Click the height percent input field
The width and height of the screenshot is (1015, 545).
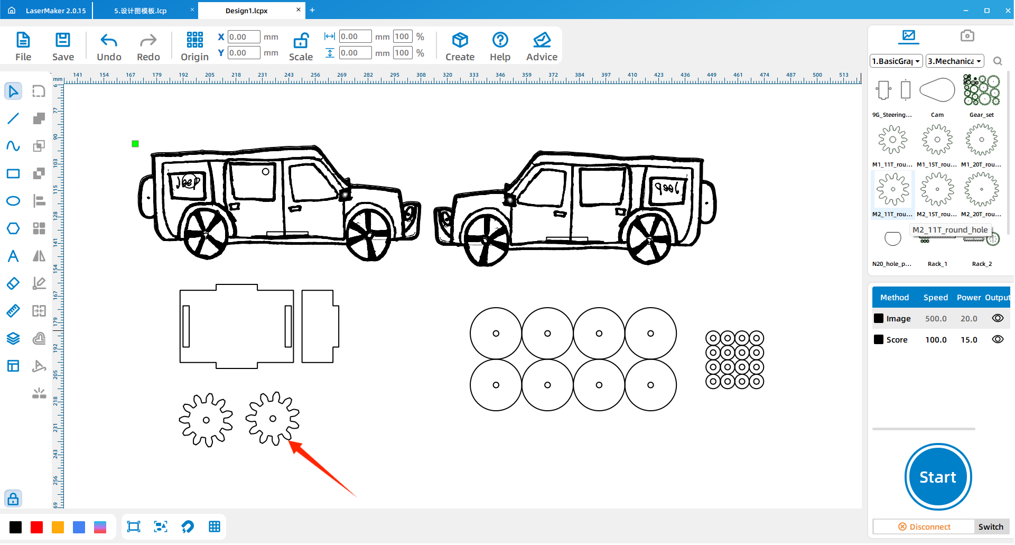pos(403,53)
